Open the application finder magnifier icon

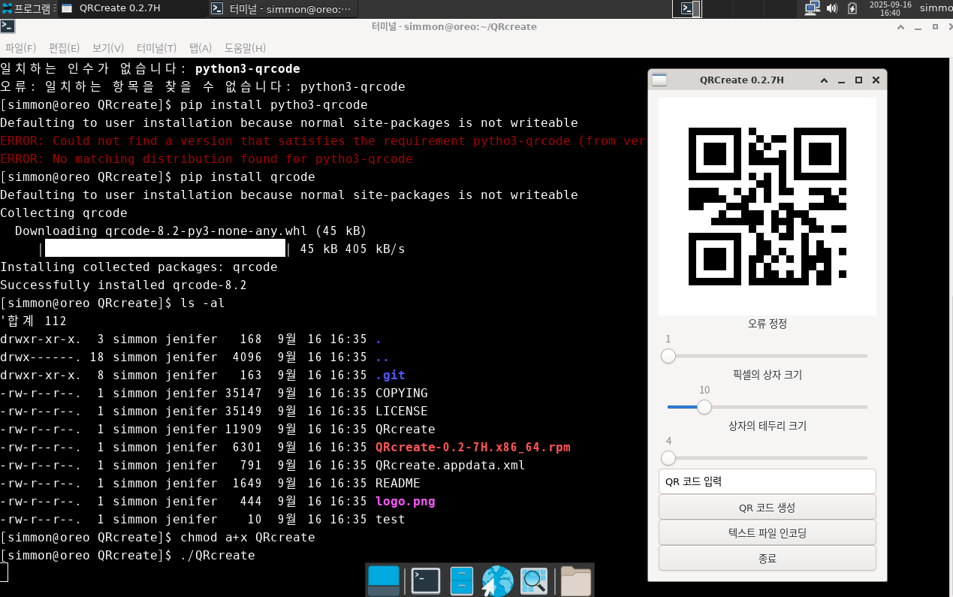(534, 580)
